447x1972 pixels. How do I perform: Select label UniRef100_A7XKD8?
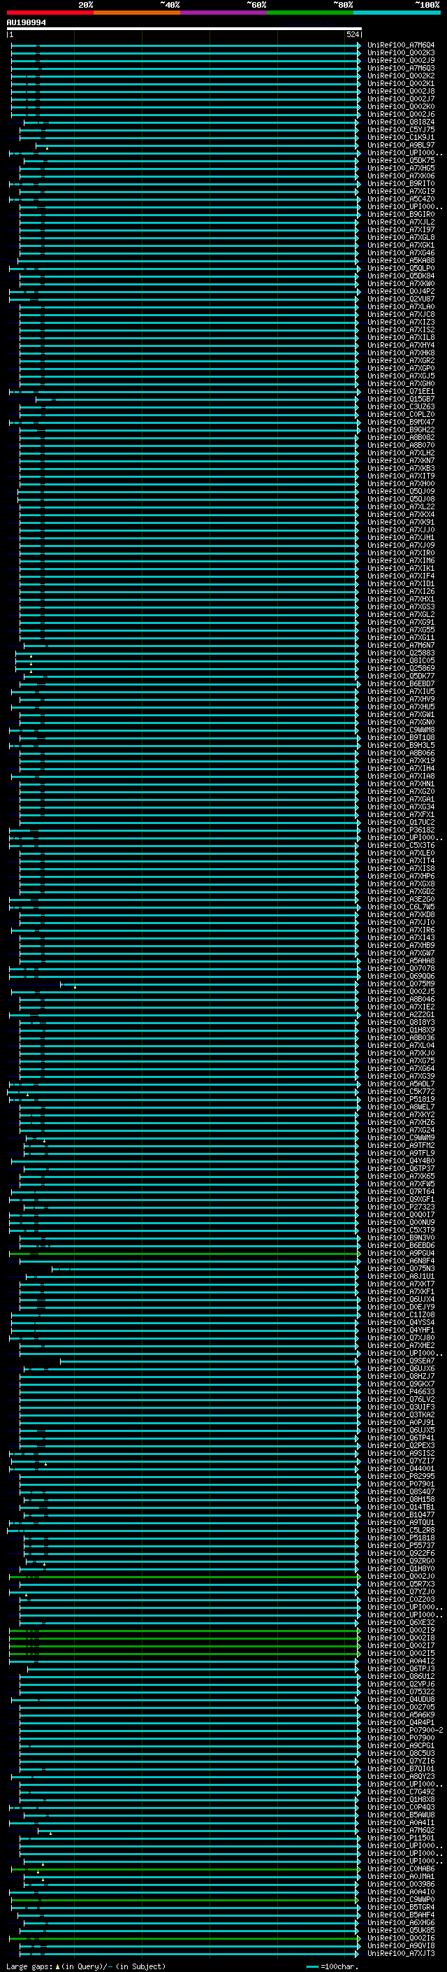400,915
